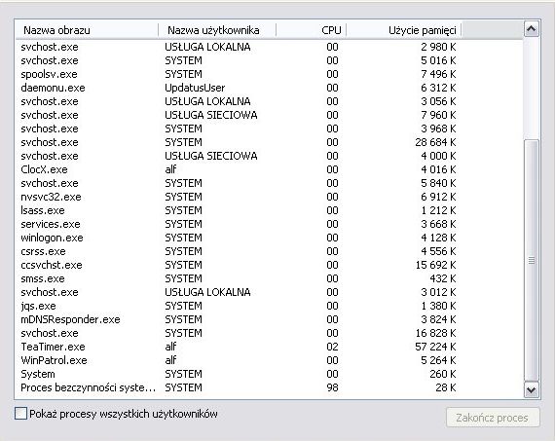Sort by Nazwa obrazu column header
This screenshot has height=441, width=555.
click(87, 30)
